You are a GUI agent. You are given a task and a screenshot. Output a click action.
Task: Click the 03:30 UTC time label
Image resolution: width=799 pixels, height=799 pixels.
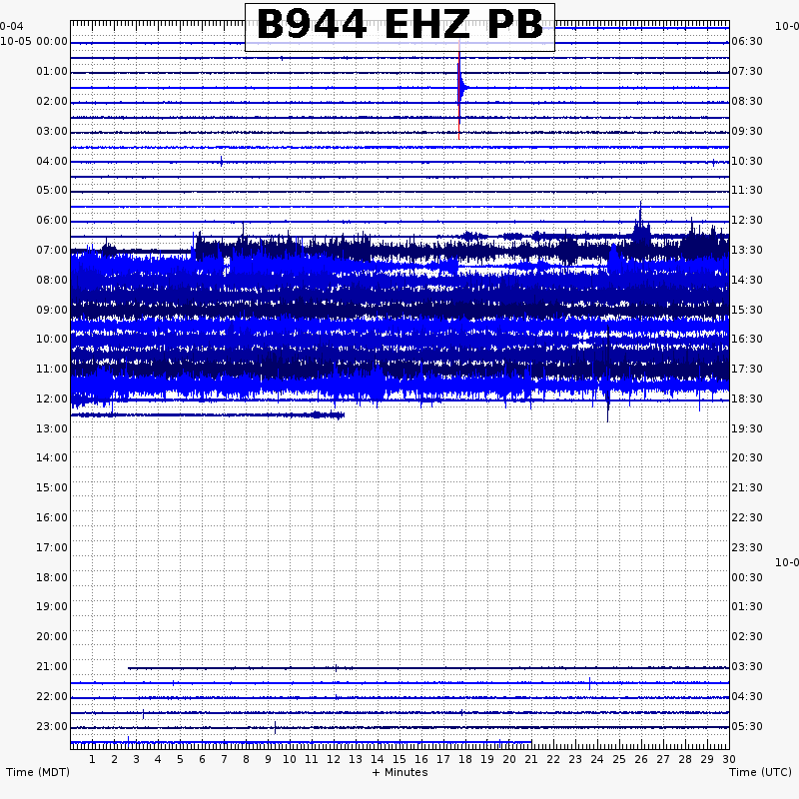click(x=747, y=666)
